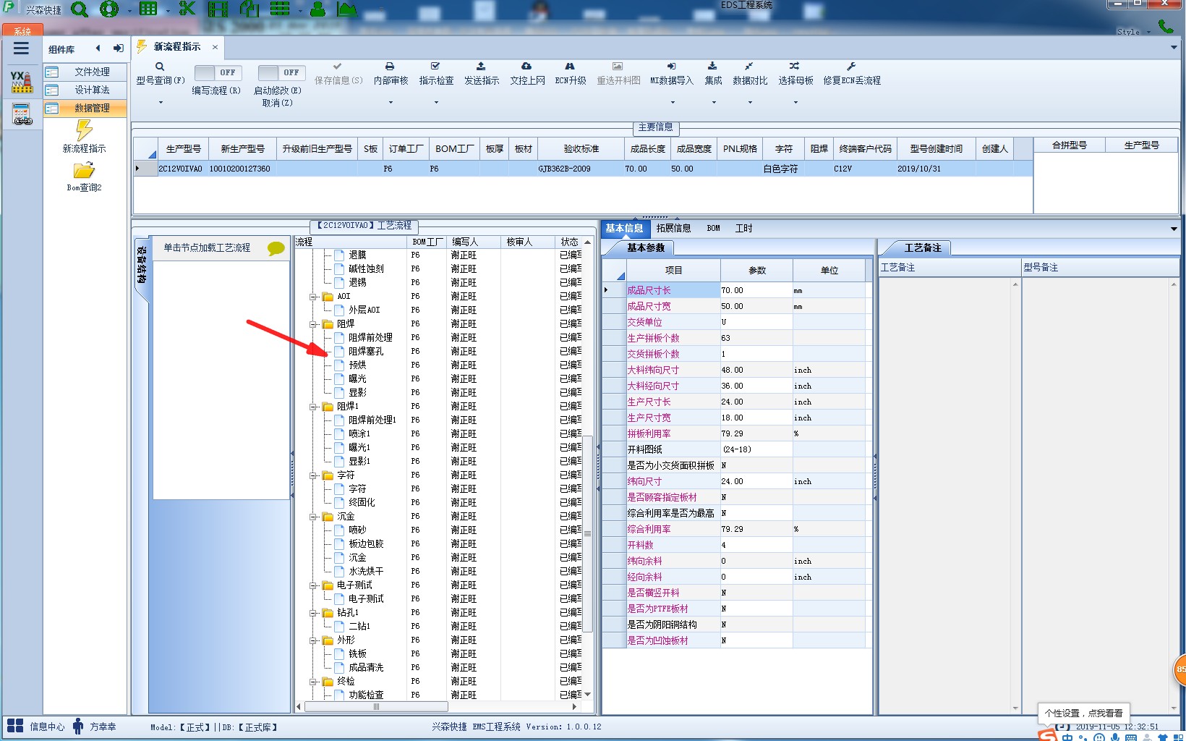Collapse the 字符 tree folder

314,475
